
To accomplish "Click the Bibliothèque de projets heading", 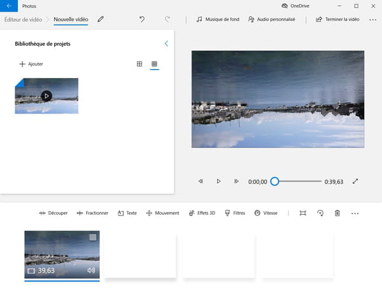I will click(x=43, y=44).
